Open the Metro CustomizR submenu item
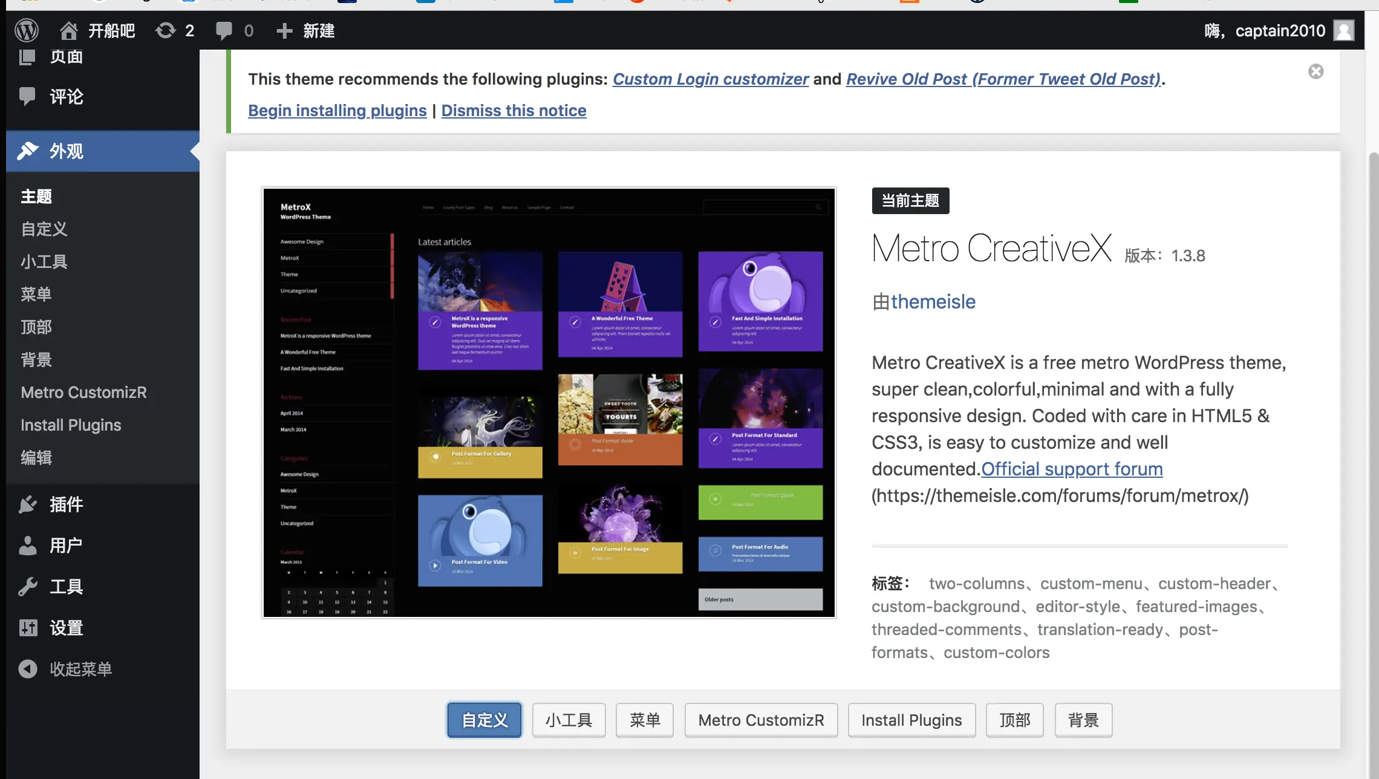Viewport: 1379px width, 779px height. [83, 393]
